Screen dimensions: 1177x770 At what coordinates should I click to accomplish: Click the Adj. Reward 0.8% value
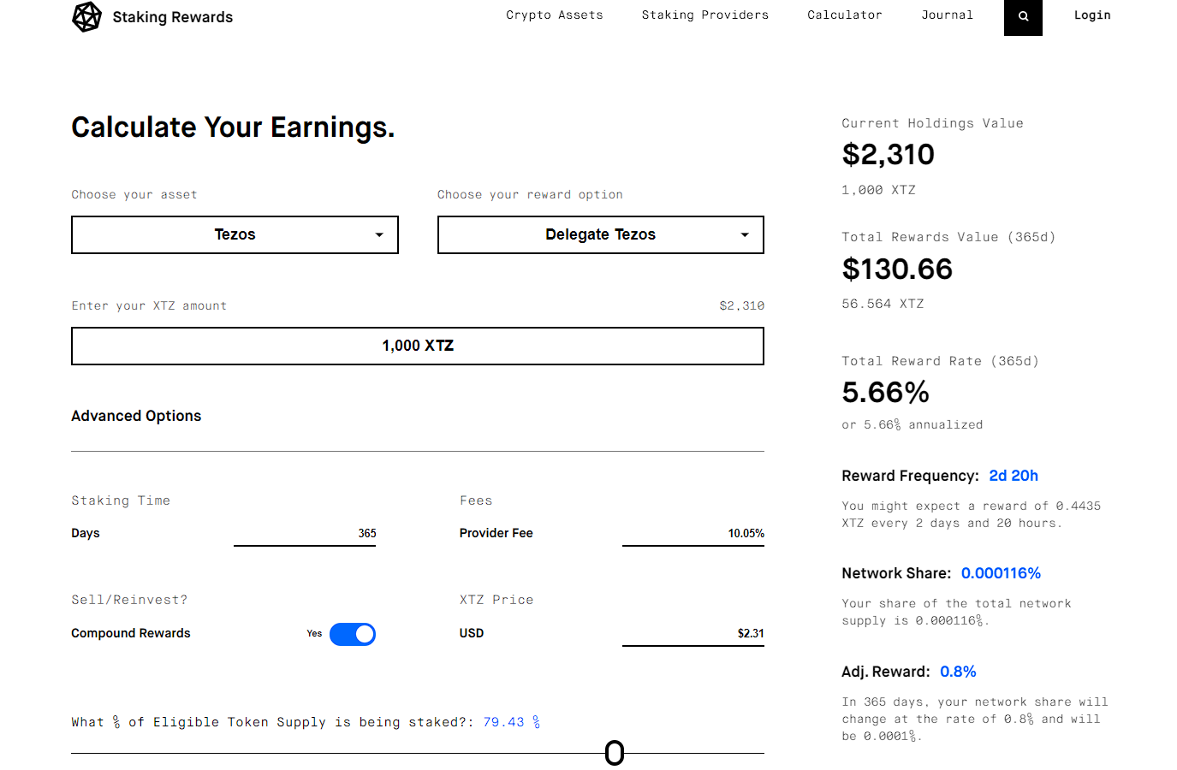958,672
